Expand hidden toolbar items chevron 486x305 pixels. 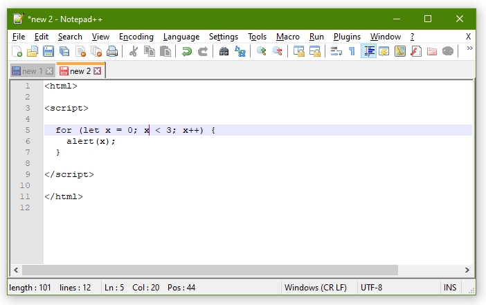469,48
